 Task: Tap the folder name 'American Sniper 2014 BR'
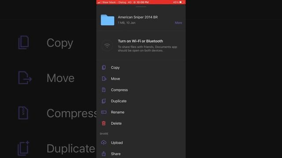coord(138,17)
